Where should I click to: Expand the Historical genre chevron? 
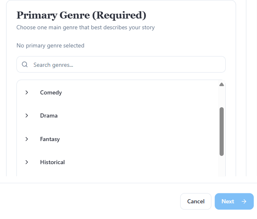coord(27,162)
